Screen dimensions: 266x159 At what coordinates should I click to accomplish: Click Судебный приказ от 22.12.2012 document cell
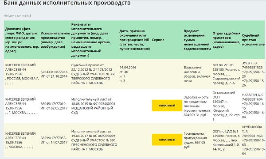tap(93, 74)
